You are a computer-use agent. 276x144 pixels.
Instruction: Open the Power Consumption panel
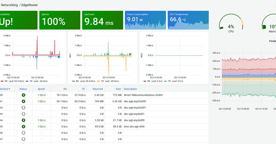[x=145, y=20]
